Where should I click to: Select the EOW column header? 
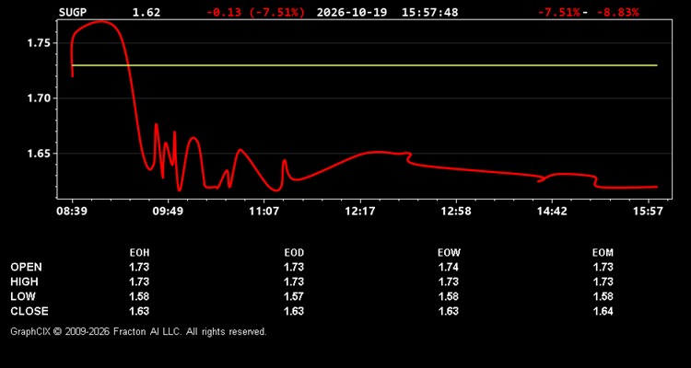(x=449, y=253)
